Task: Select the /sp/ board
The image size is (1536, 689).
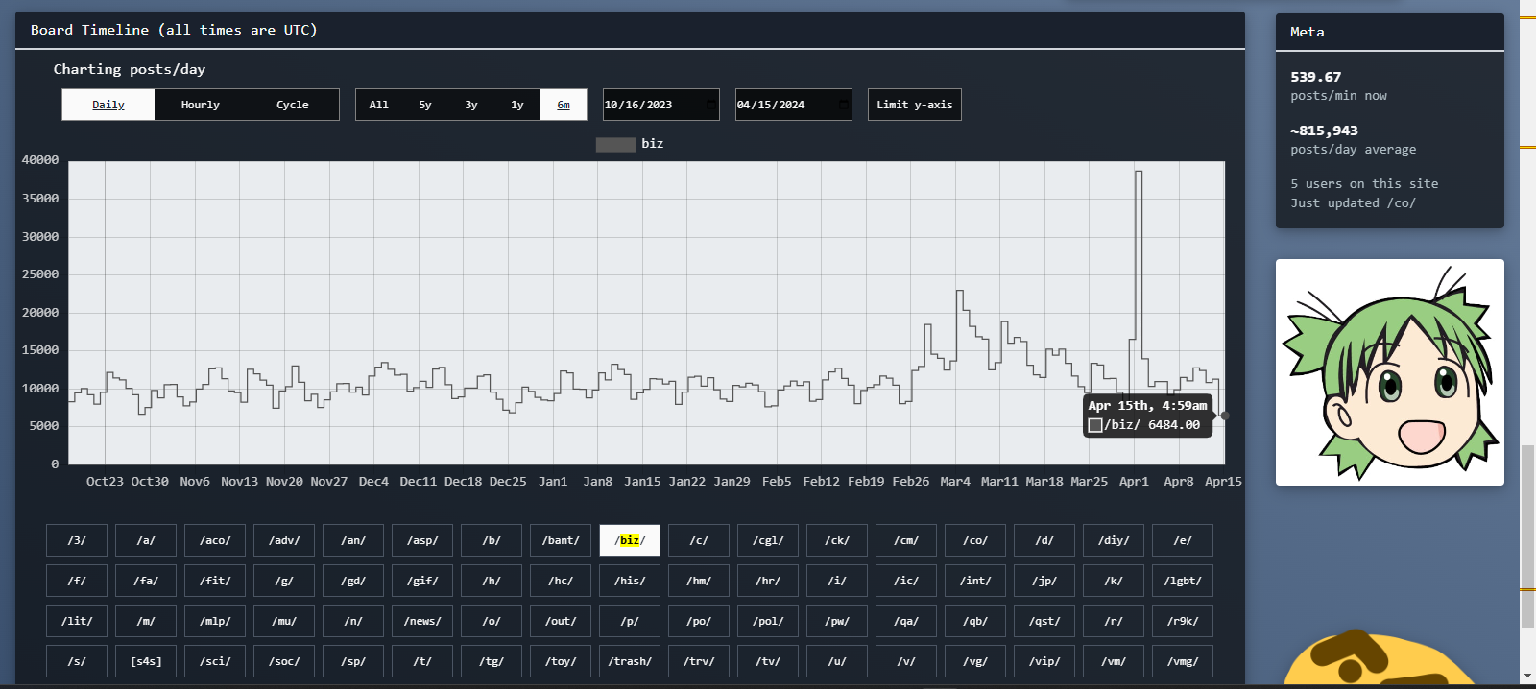Action: (353, 661)
